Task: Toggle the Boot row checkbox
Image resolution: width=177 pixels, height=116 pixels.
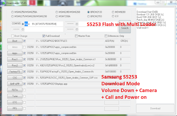Action: pos(24,41)
